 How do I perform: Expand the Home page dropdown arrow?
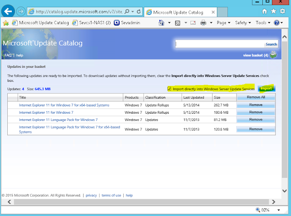click(x=169, y=23)
